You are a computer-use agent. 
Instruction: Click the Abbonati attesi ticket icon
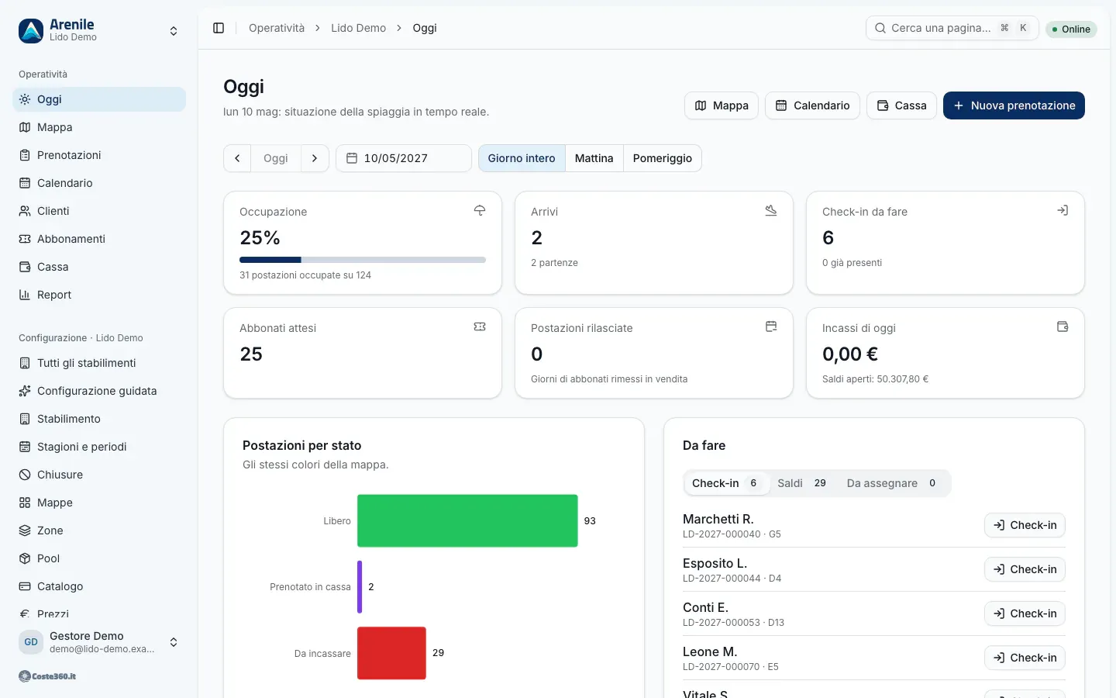click(480, 327)
